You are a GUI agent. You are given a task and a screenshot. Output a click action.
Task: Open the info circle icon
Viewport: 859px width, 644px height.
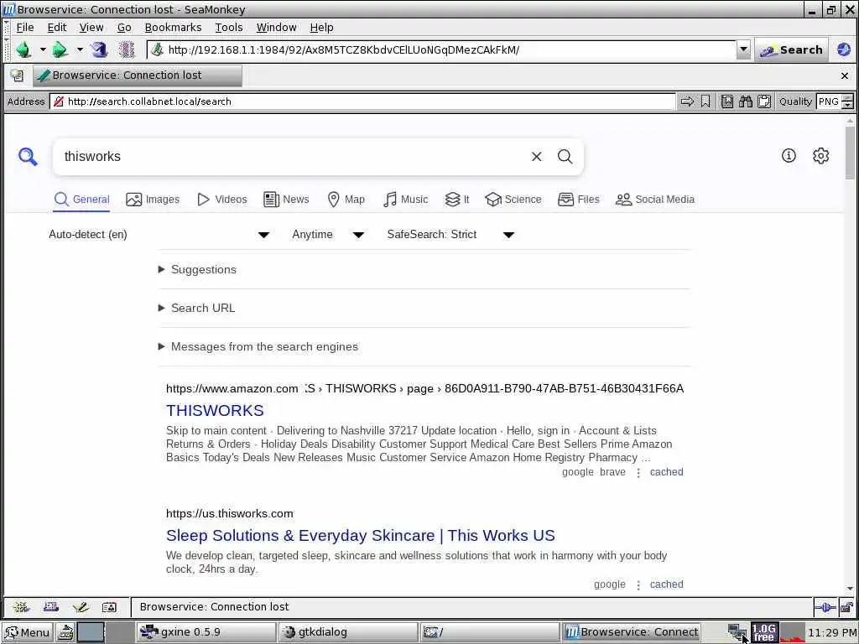(x=789, y=156)
